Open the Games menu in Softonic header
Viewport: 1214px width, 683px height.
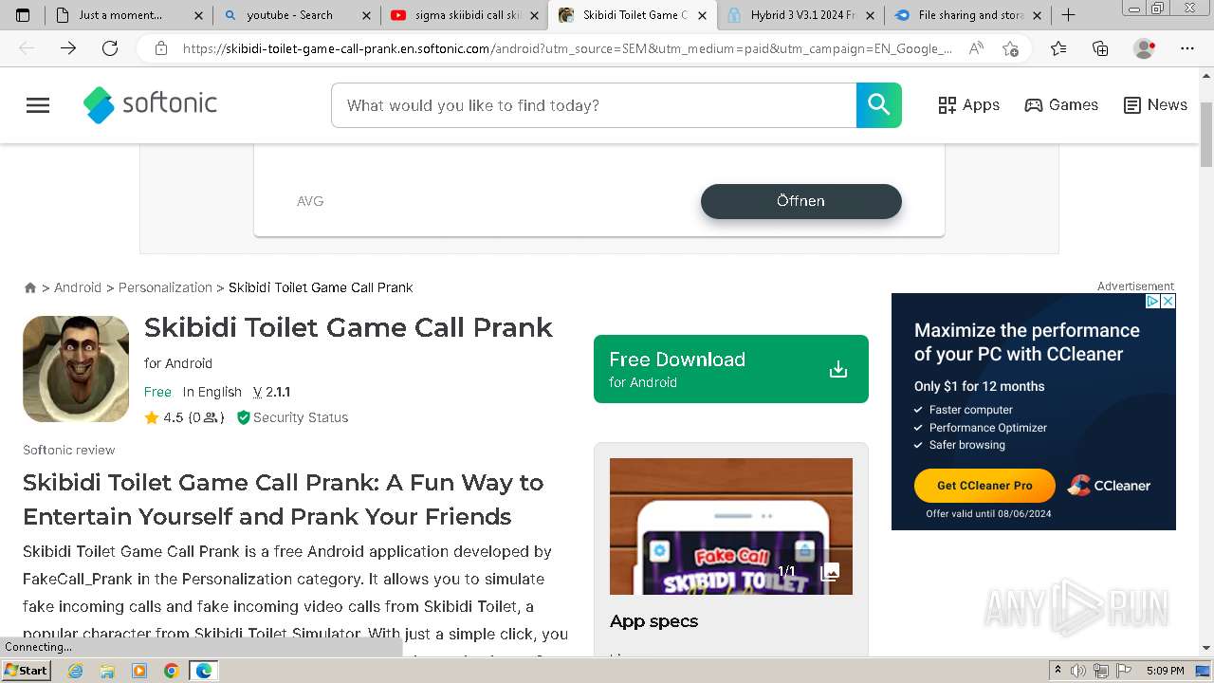(x=1061, y=105)
